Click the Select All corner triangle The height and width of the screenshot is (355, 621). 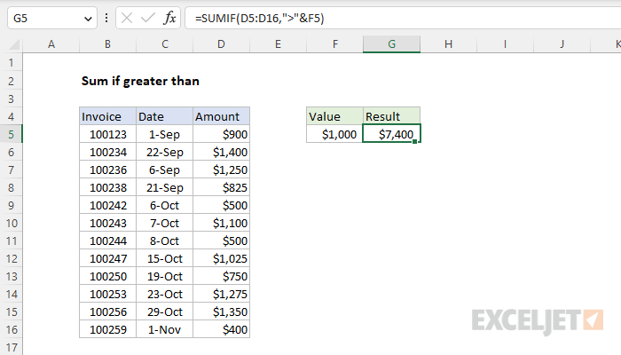(x=14, y=44)
